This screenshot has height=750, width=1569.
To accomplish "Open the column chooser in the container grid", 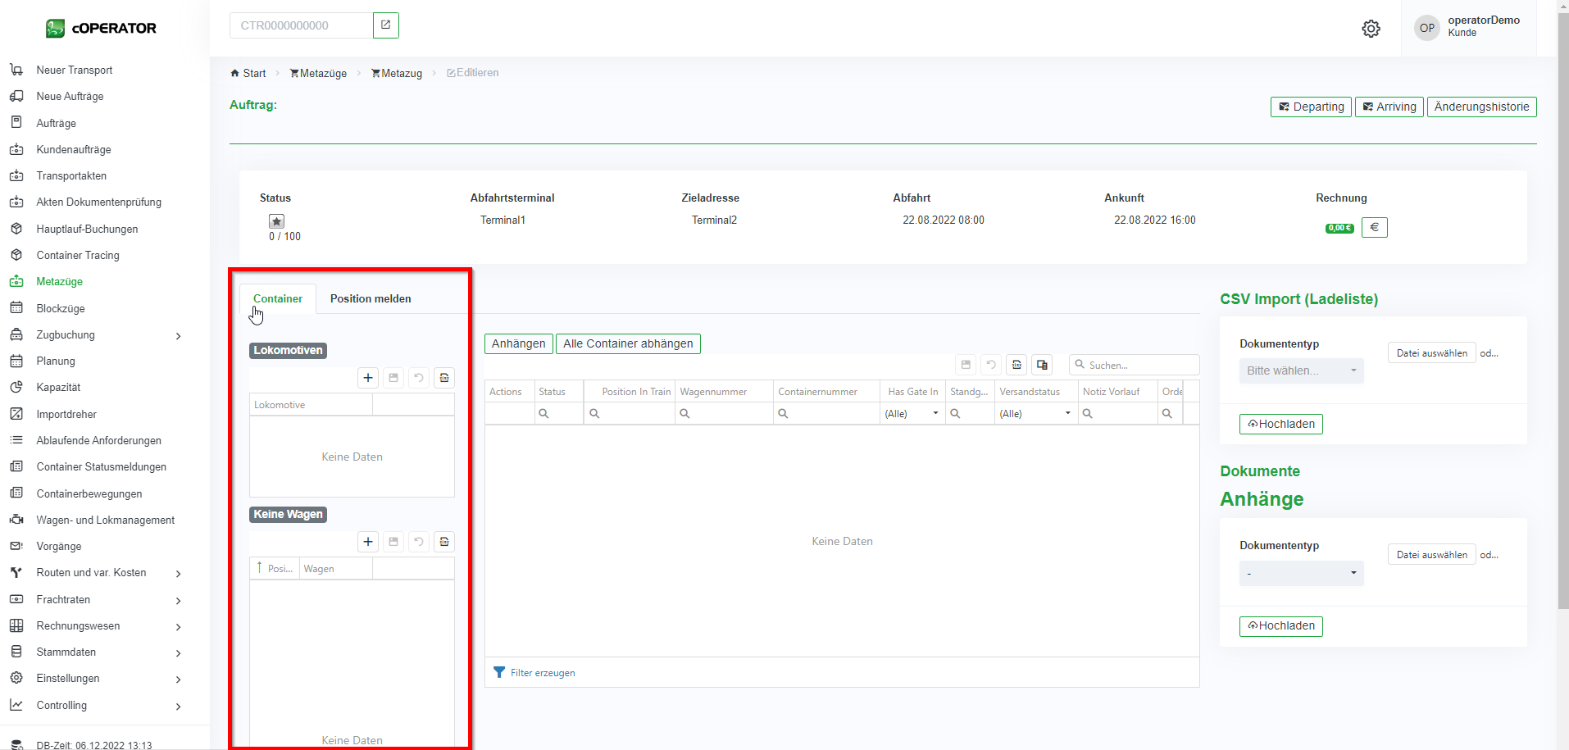I will click(1042, 366).
